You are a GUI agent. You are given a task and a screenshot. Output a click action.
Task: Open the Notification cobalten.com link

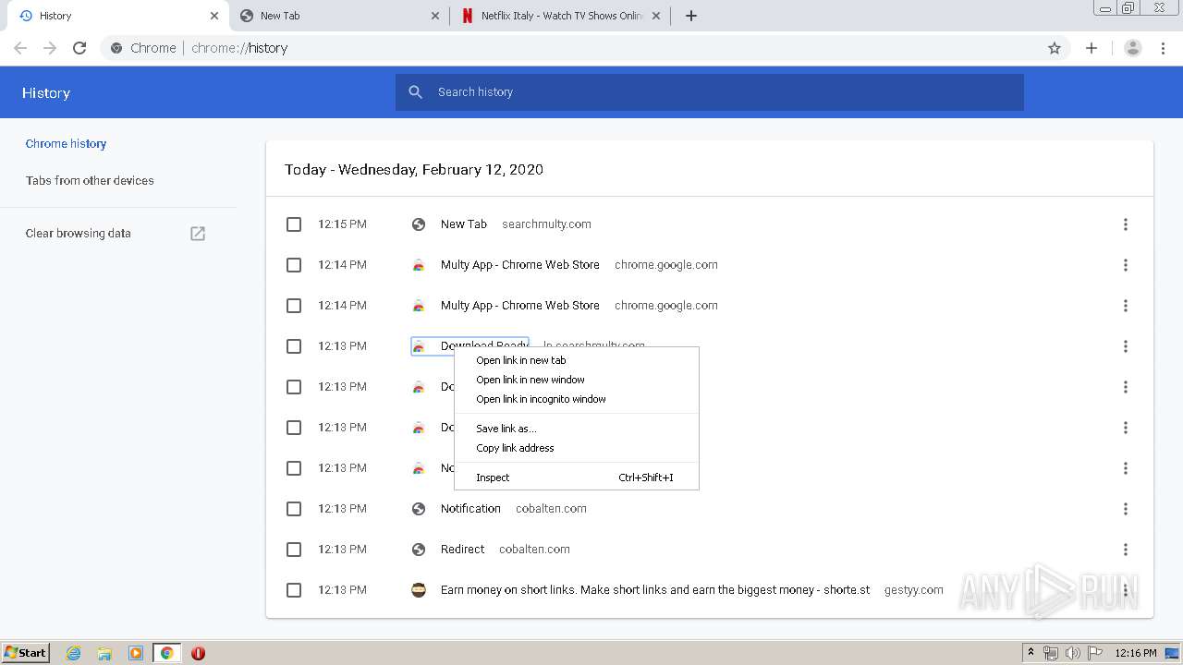(x=470, y=509)
